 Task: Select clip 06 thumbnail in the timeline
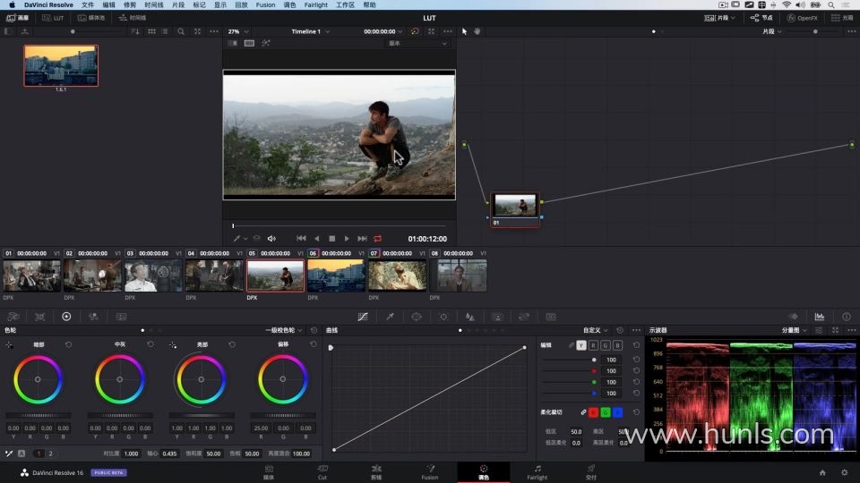click(336, 275)
